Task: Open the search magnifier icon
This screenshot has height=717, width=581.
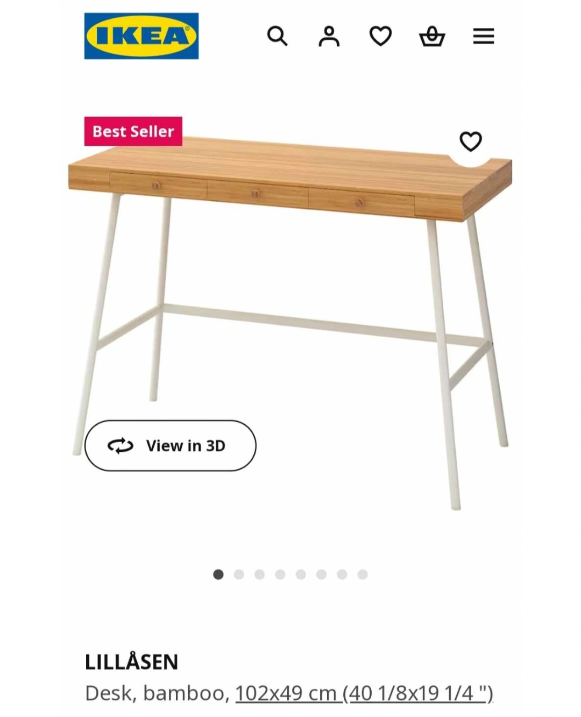Action: [x=277, y=36]
